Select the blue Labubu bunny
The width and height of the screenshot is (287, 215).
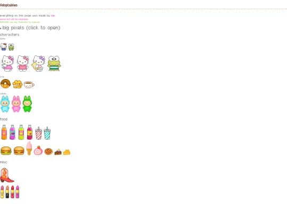click(5, 104)
